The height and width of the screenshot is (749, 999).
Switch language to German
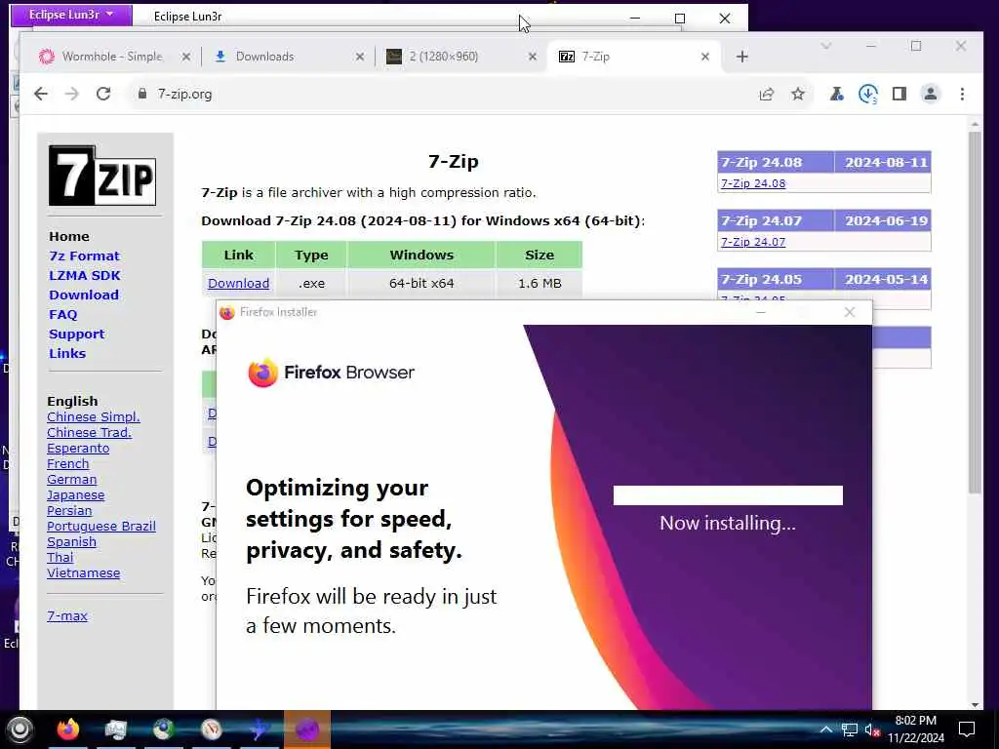click(x=71, y=480)
